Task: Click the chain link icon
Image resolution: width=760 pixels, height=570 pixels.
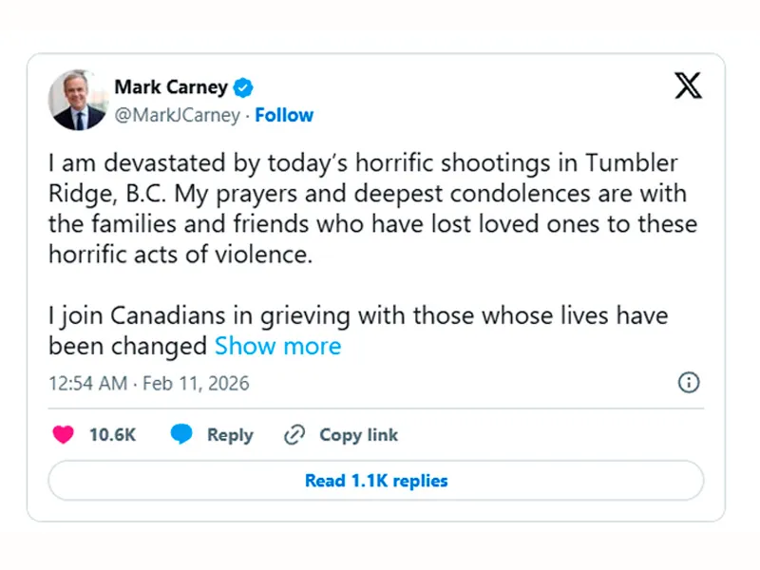Action: coord(294,435)
